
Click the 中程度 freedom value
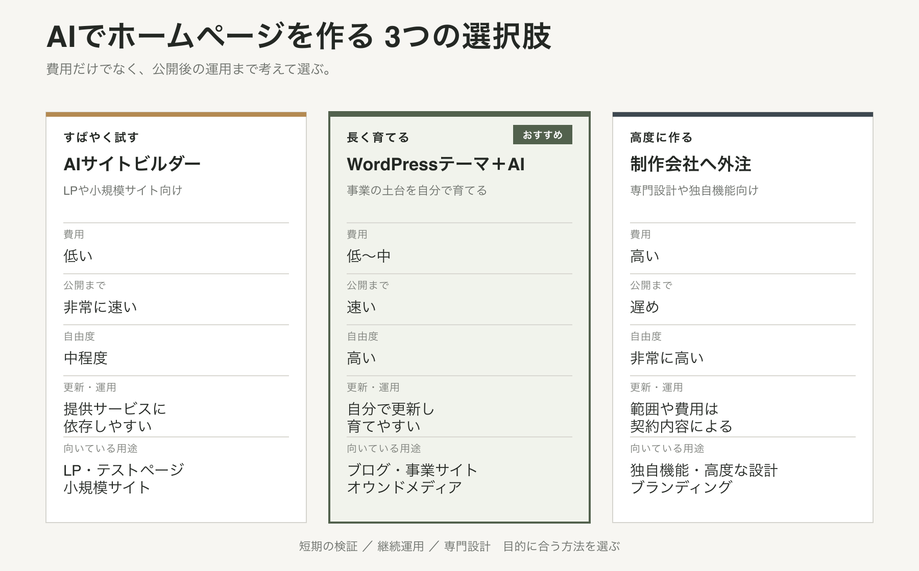(x=85, y=358)
